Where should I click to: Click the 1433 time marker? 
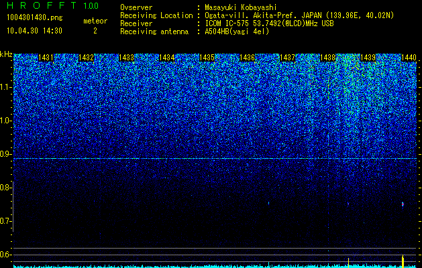pyautogui.click(x=127, y=58)
